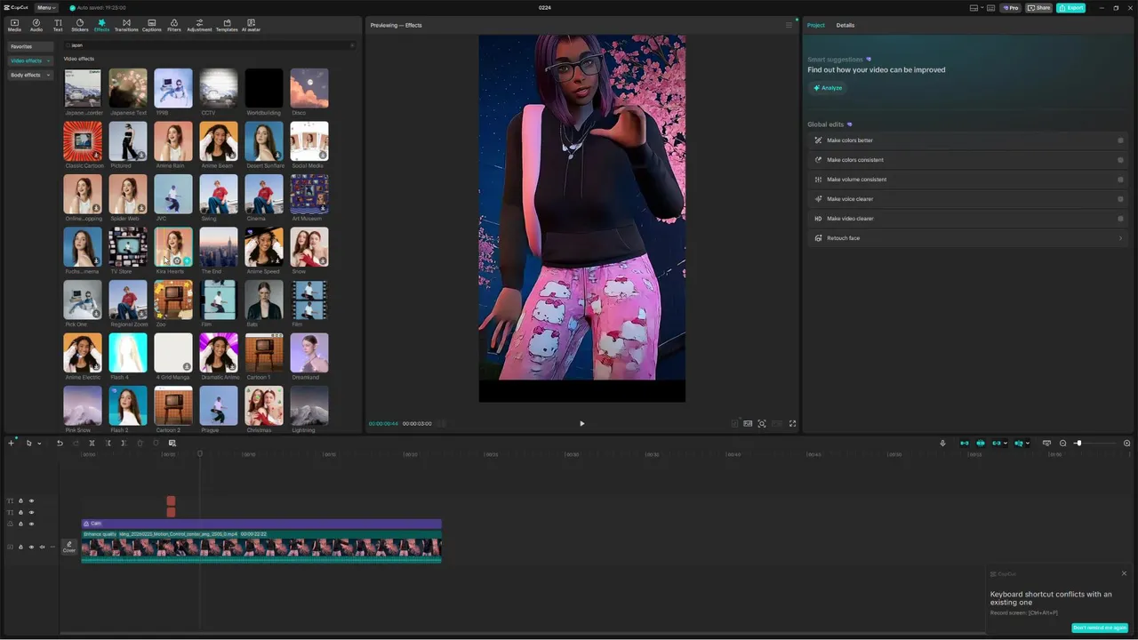Zoom in the timeline
This screenshot has height=640, width=1138.
tap(1127, 443)
